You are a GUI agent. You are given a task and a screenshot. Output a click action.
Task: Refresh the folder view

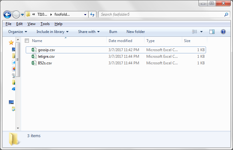(92, 14)
